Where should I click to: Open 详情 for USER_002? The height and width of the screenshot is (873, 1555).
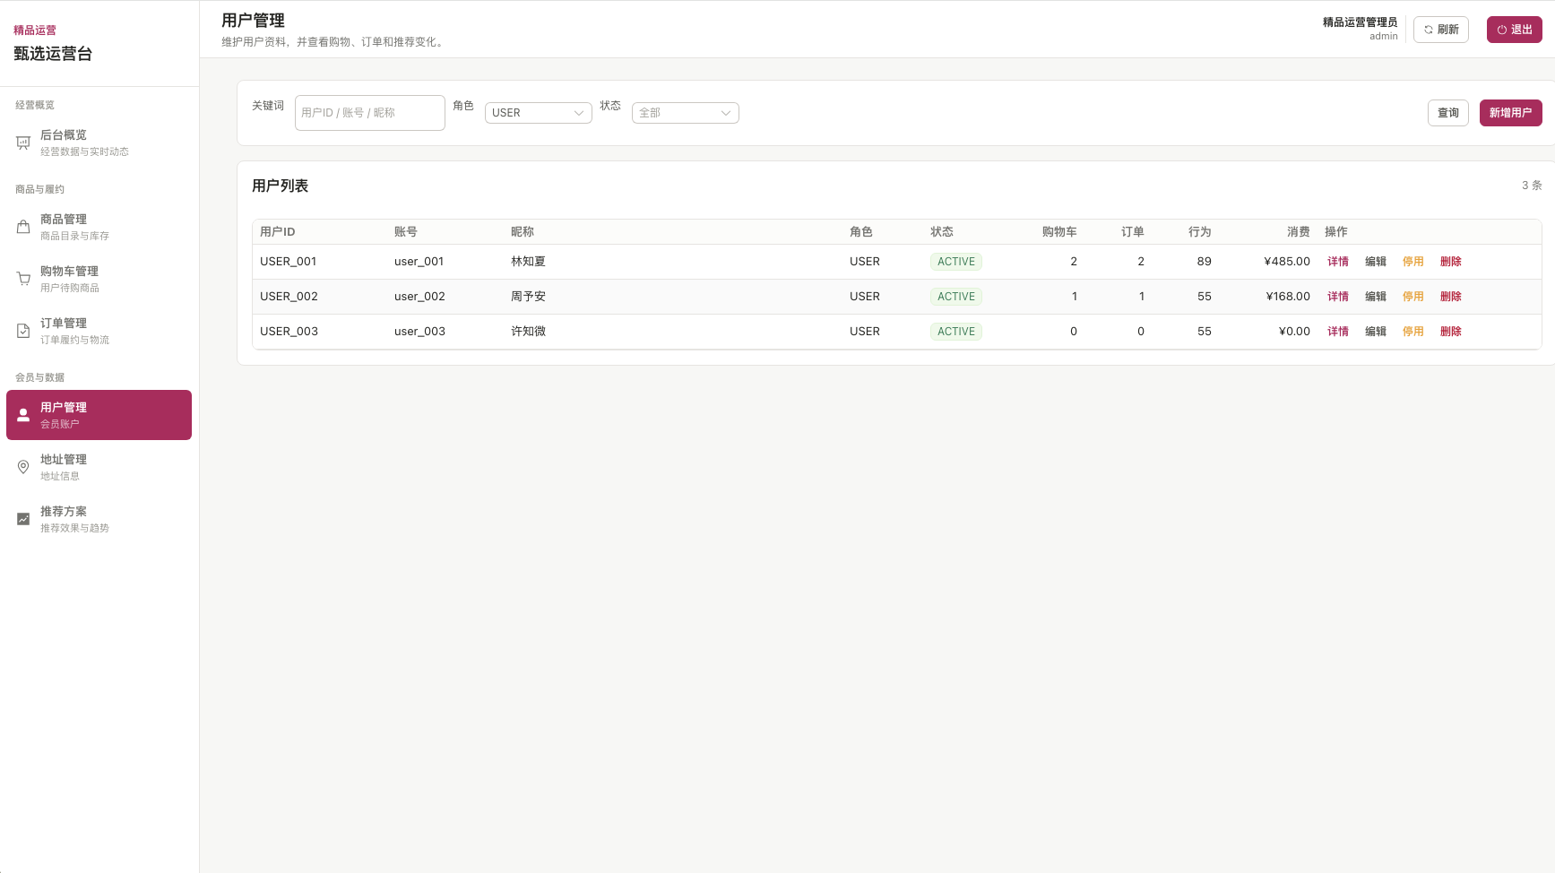(x=1337, y=297)
